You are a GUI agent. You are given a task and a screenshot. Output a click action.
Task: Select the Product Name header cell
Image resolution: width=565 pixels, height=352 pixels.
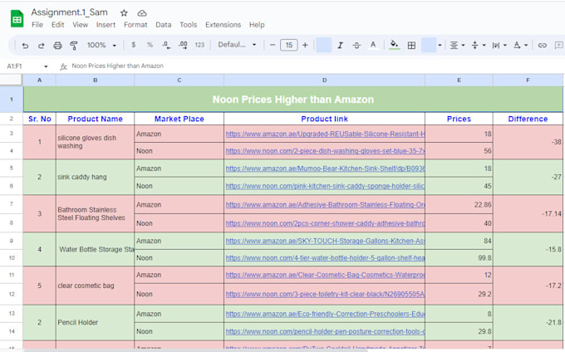point(95,119)
